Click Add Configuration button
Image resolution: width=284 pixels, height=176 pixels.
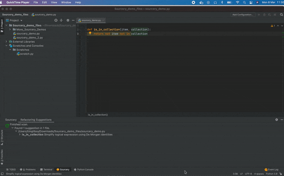(243, 15)
